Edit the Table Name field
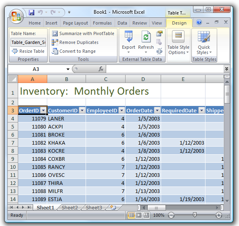The image size is (239, 226). click(28, 42)
